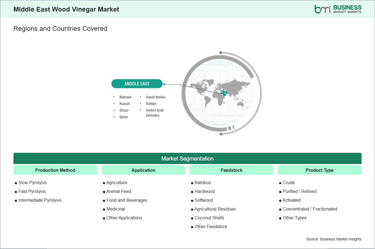Image resolution: width=375 pixels, height=249 pixels.
Task: Click the 'Oman' country entry
Action: [124, 110]
